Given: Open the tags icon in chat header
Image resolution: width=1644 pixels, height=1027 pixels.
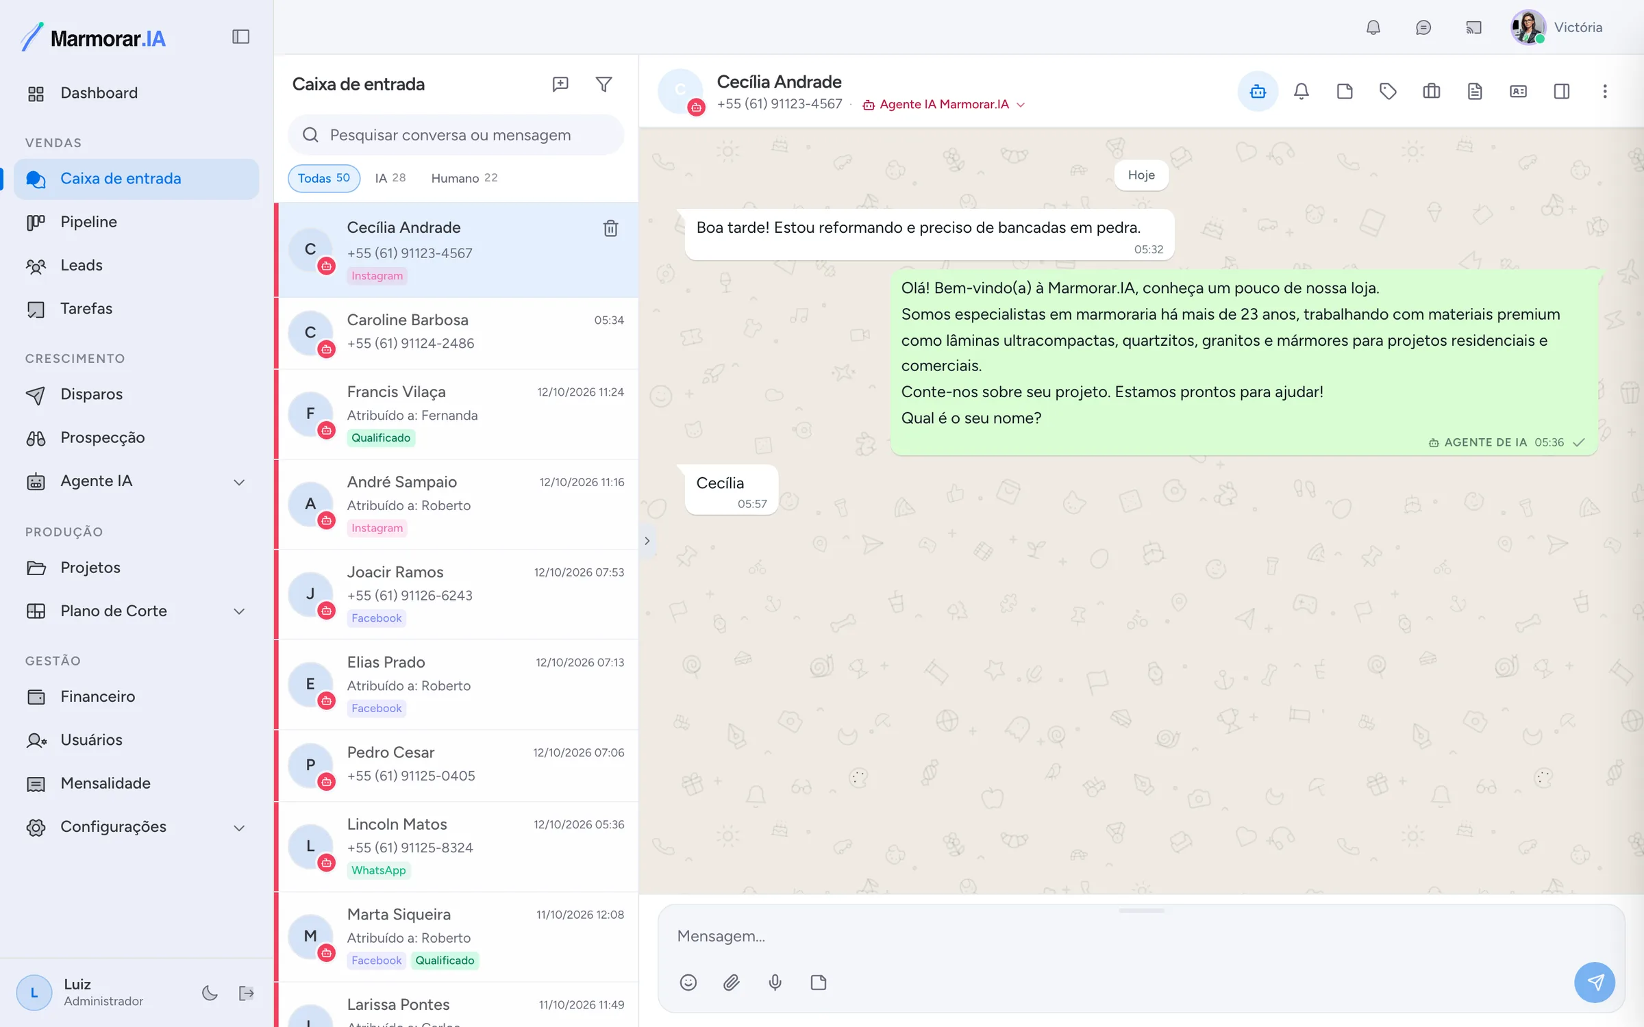Looking at the screenshot, I should [x=1388, y=91].
